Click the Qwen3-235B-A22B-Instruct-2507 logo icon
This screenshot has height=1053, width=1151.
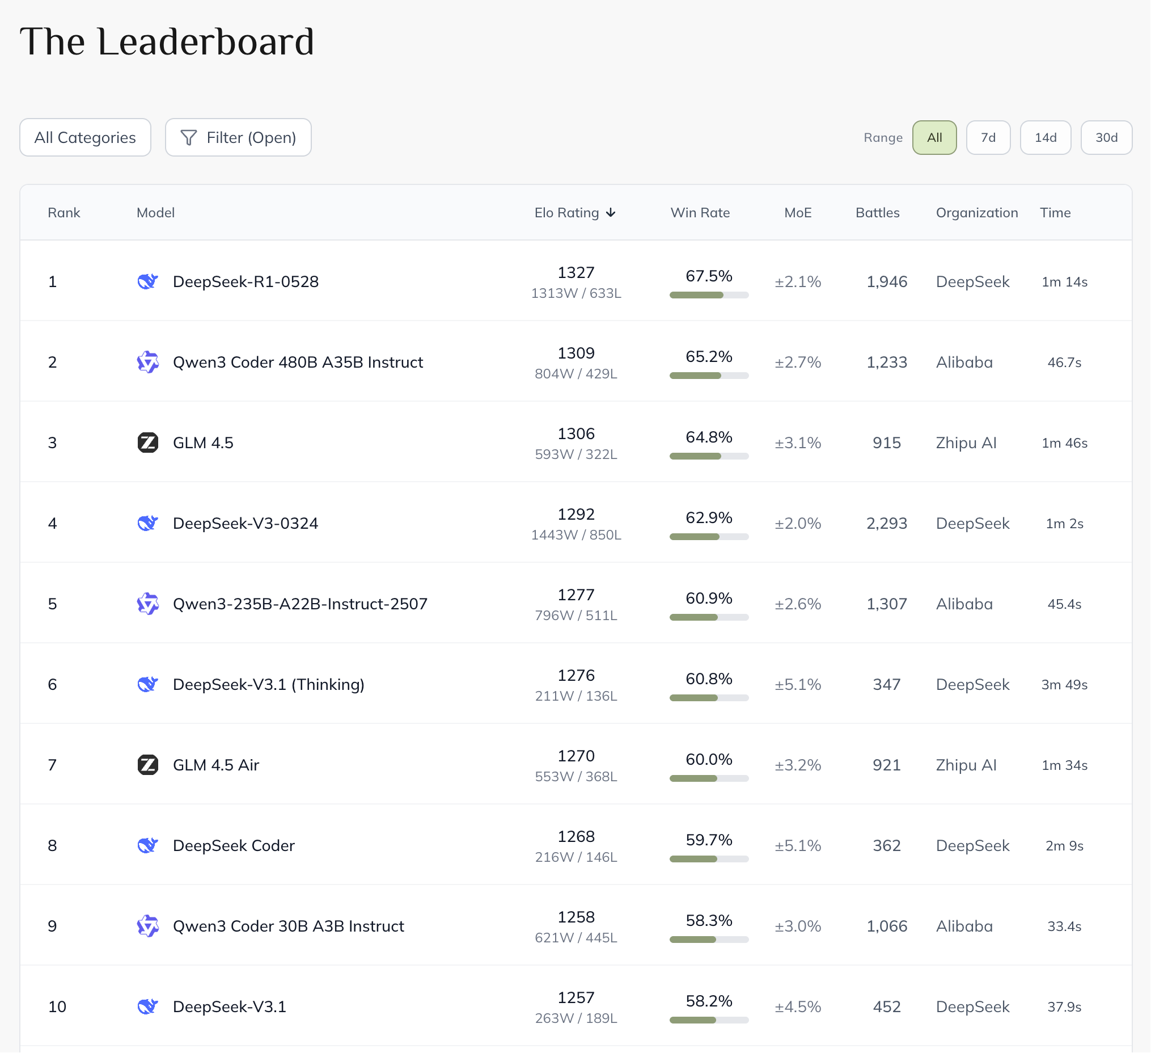tap(147, 604)
